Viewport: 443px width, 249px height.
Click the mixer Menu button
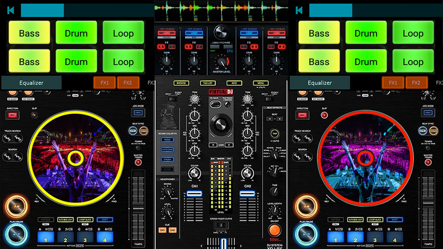pyautogui.click(x=260, y=83)
